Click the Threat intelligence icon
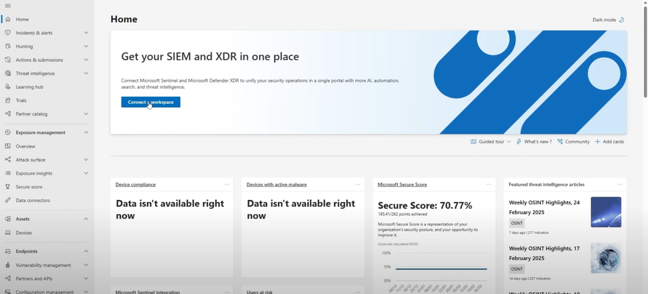This screenshot has height=294, width=648. [x=7, y=73]
